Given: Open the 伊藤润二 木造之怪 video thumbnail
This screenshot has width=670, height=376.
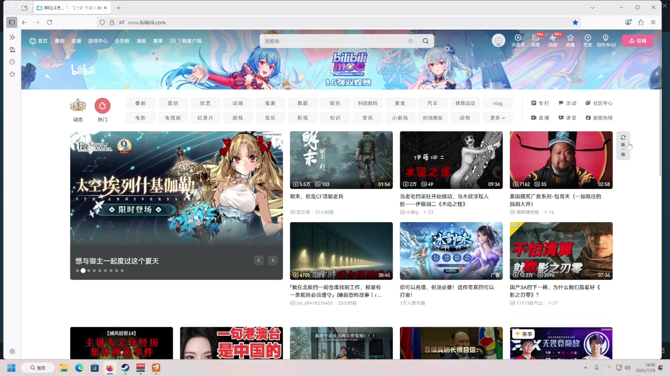Looking at the screenshot, I should click(x=451, y=160).
